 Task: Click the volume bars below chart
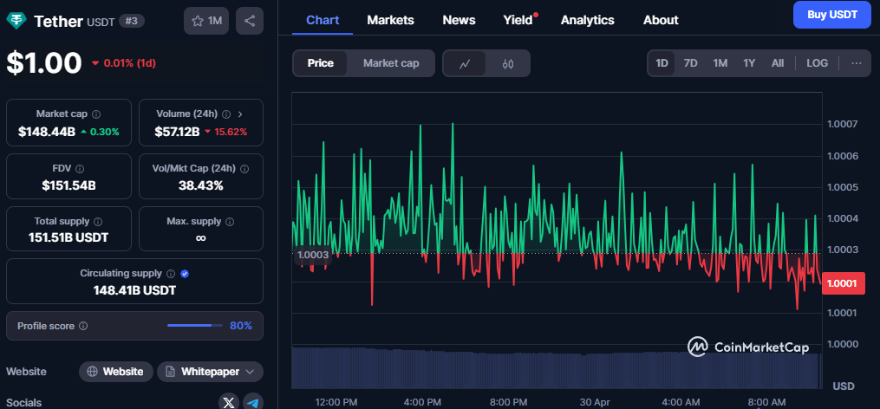click(x=556, y=368)
